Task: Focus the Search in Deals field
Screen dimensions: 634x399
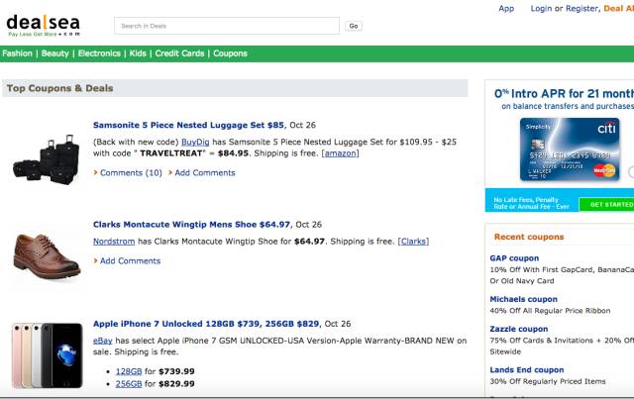Action: tap(227, 26)
